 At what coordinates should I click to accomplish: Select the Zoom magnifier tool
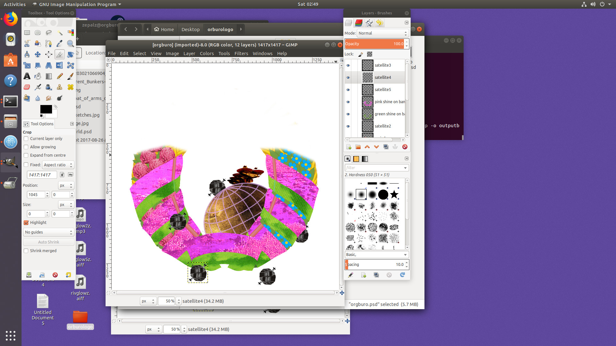[71, 44]
